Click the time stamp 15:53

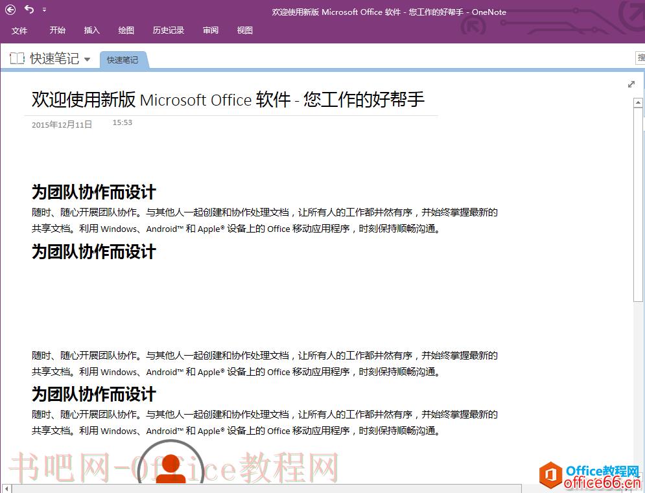(122, 122)
